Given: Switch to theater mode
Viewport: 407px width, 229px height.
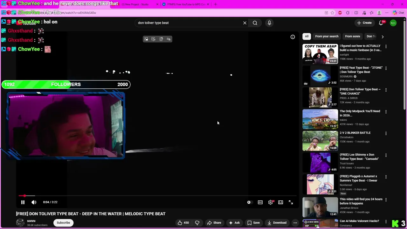Looking at the screenshot, I should pyautogui.click(x=281, y=202).
